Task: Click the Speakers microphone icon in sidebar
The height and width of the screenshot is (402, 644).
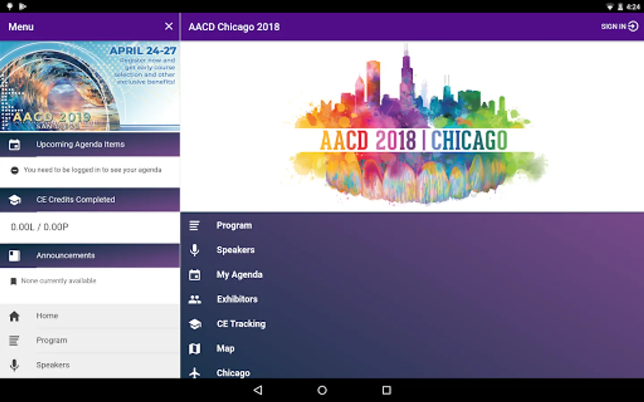Action: pos(14,365)
